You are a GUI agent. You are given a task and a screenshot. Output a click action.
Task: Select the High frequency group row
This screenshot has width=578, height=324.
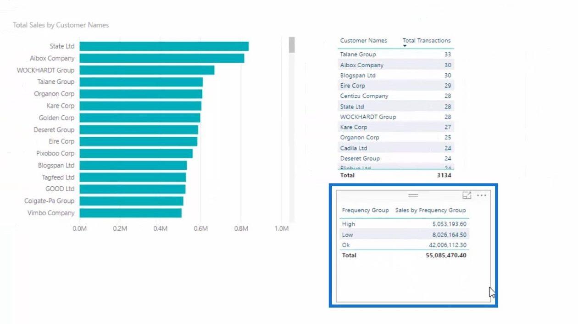click(404, 224)
